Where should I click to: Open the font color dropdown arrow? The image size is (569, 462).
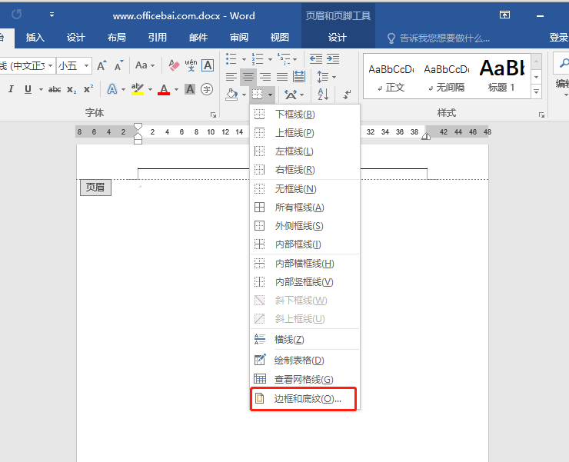tap(176, 89)
